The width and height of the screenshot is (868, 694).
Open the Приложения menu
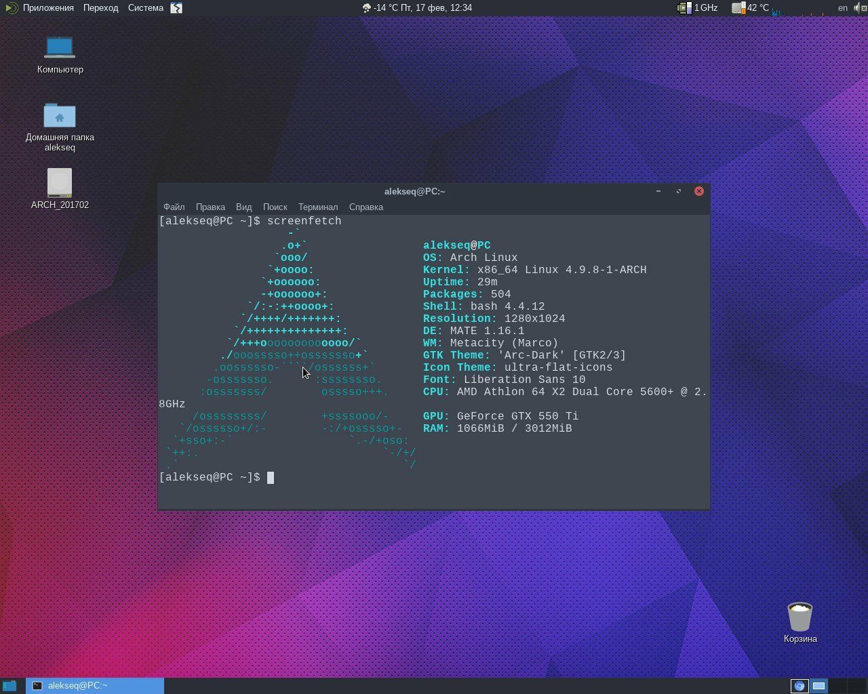(48, 8)
